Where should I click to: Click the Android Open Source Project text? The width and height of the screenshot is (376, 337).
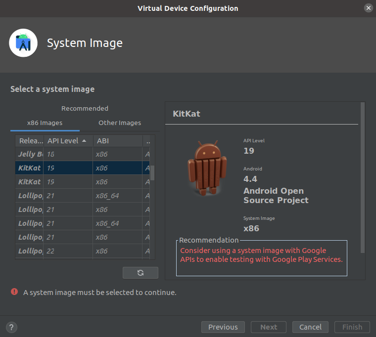point(276,196)
